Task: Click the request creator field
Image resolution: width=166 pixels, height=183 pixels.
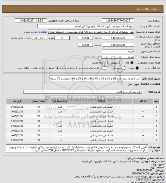Action: pyautogui.click(x=91, y=32)
